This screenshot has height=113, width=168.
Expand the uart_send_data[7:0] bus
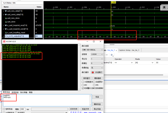coord(3,15)
